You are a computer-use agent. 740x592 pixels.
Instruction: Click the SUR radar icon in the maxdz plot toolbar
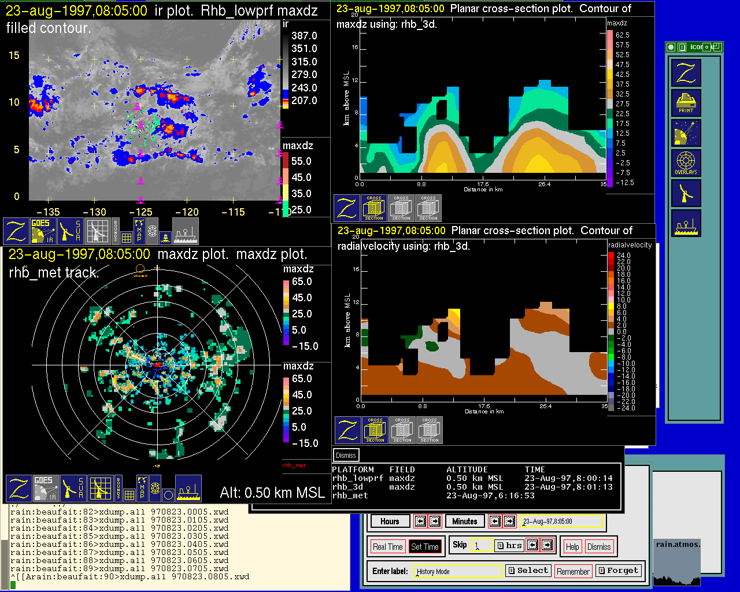[72, 489]
